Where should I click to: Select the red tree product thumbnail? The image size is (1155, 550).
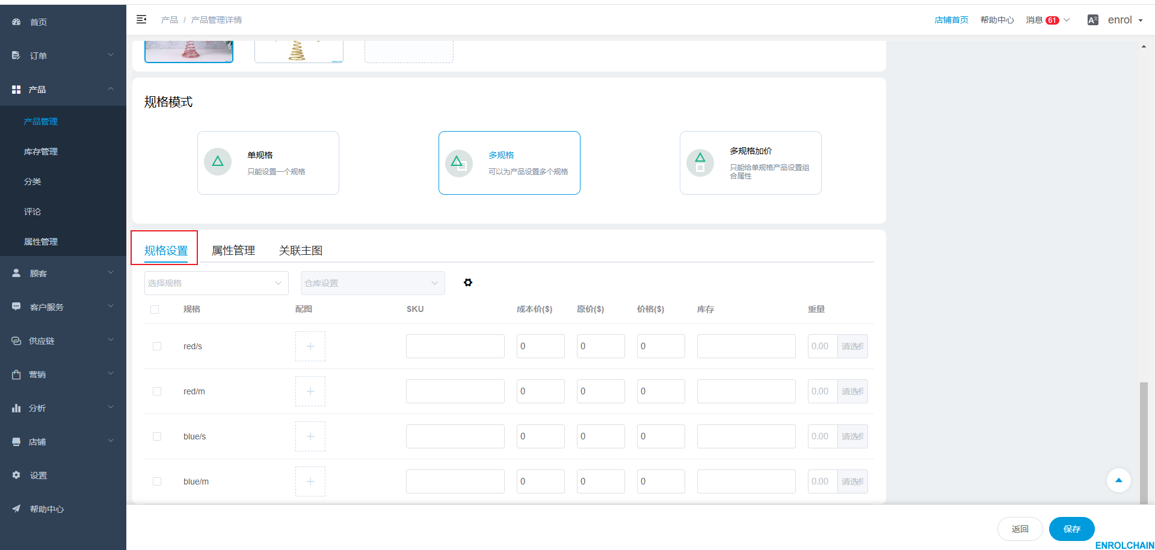189,52
